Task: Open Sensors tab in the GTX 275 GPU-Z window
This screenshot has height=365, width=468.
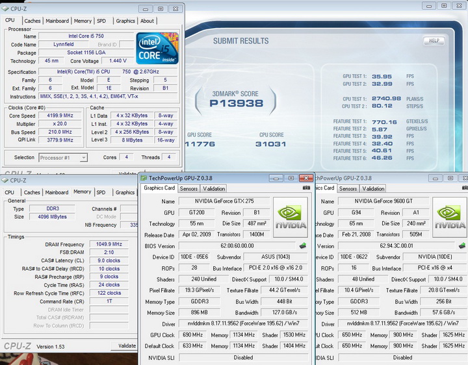Action: (x=188, y=189)
